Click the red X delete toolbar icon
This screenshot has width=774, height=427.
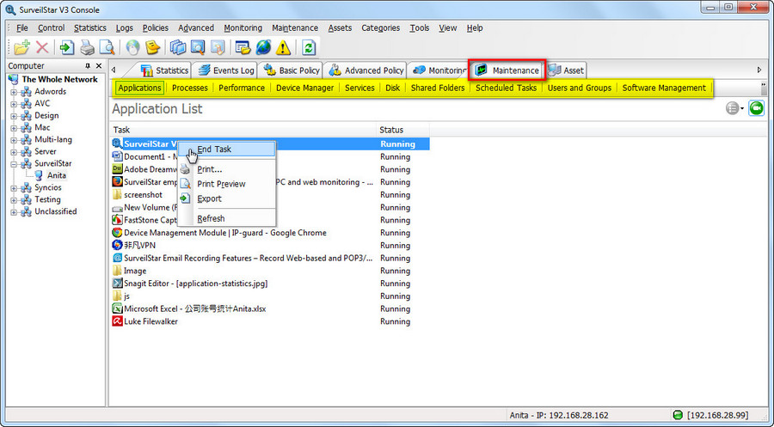coord(42,47)
